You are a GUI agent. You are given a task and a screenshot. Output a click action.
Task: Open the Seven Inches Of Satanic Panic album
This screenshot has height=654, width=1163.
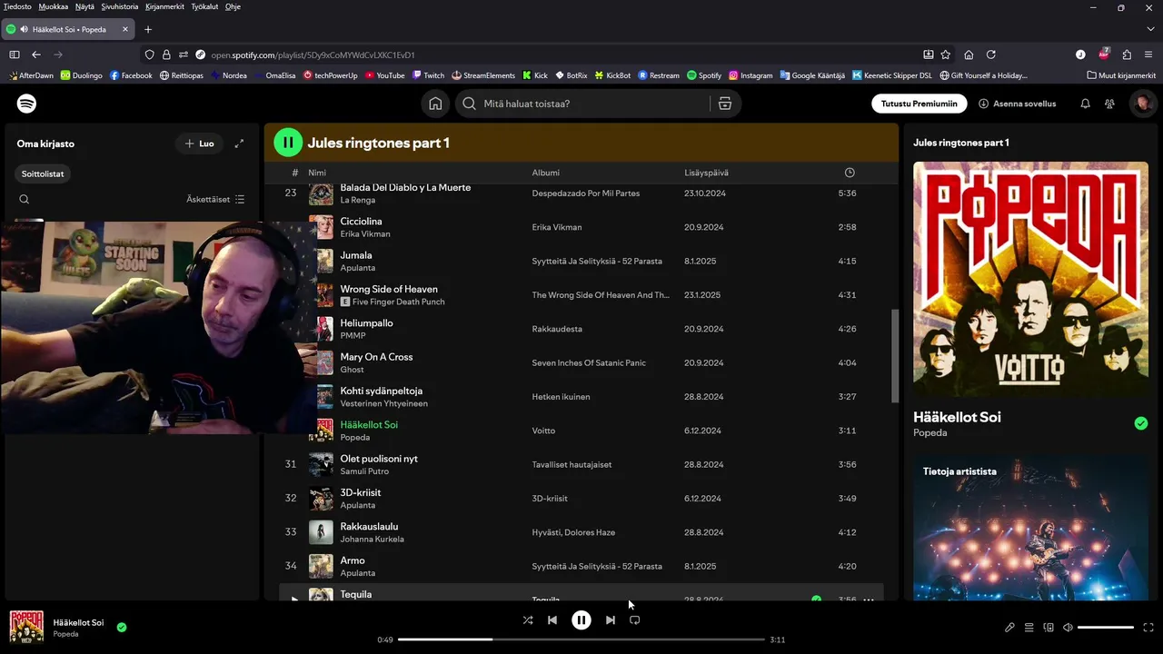(x=589, y=362)
